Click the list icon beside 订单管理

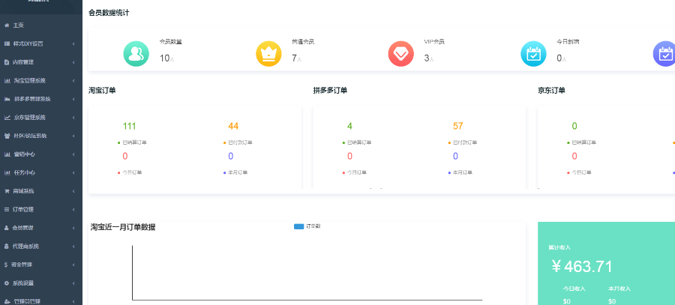click(x=7, y=210)
